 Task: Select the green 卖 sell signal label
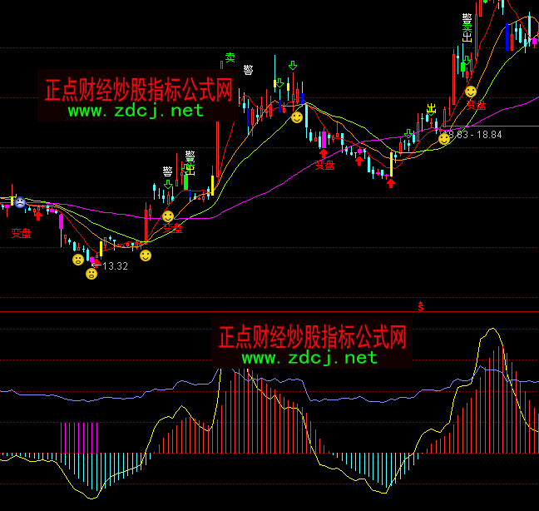click(230, 57)
